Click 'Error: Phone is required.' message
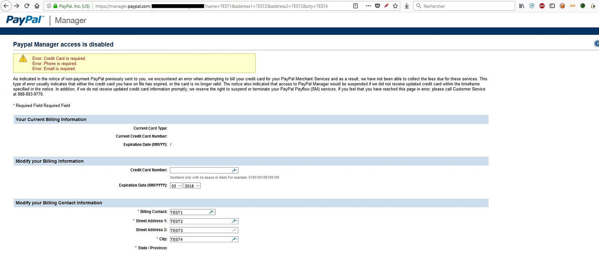 55,64
